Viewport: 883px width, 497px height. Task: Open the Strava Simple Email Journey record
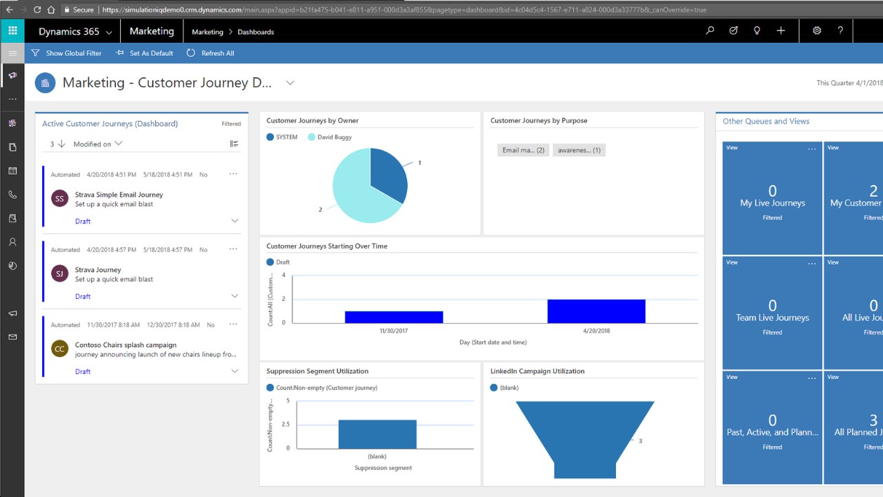tap(119, 195)
